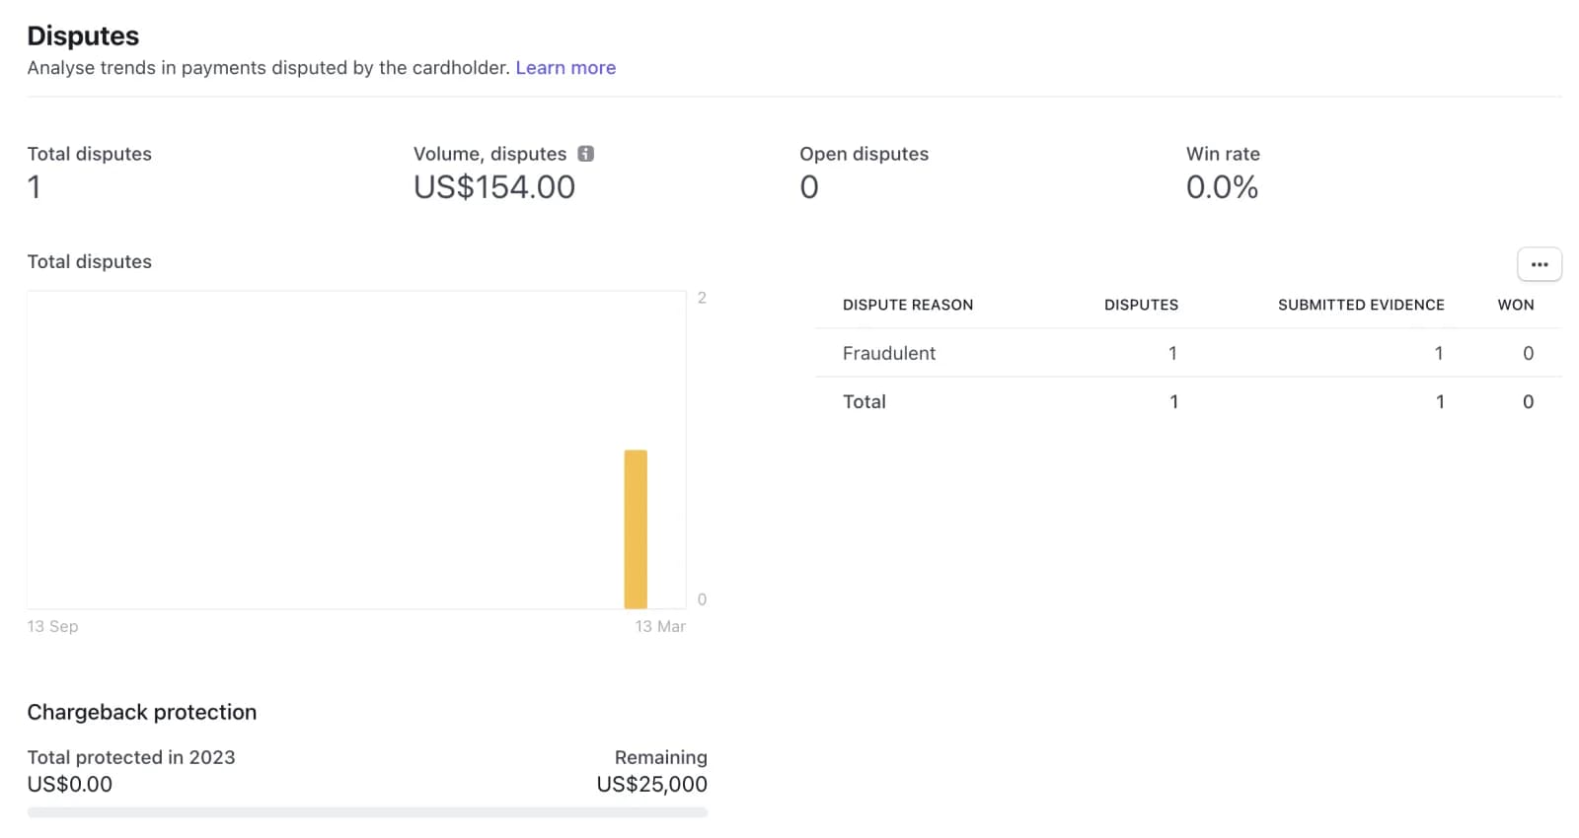
Task: Click the 13 Mar chart axis label
Action: click(660, 626)
